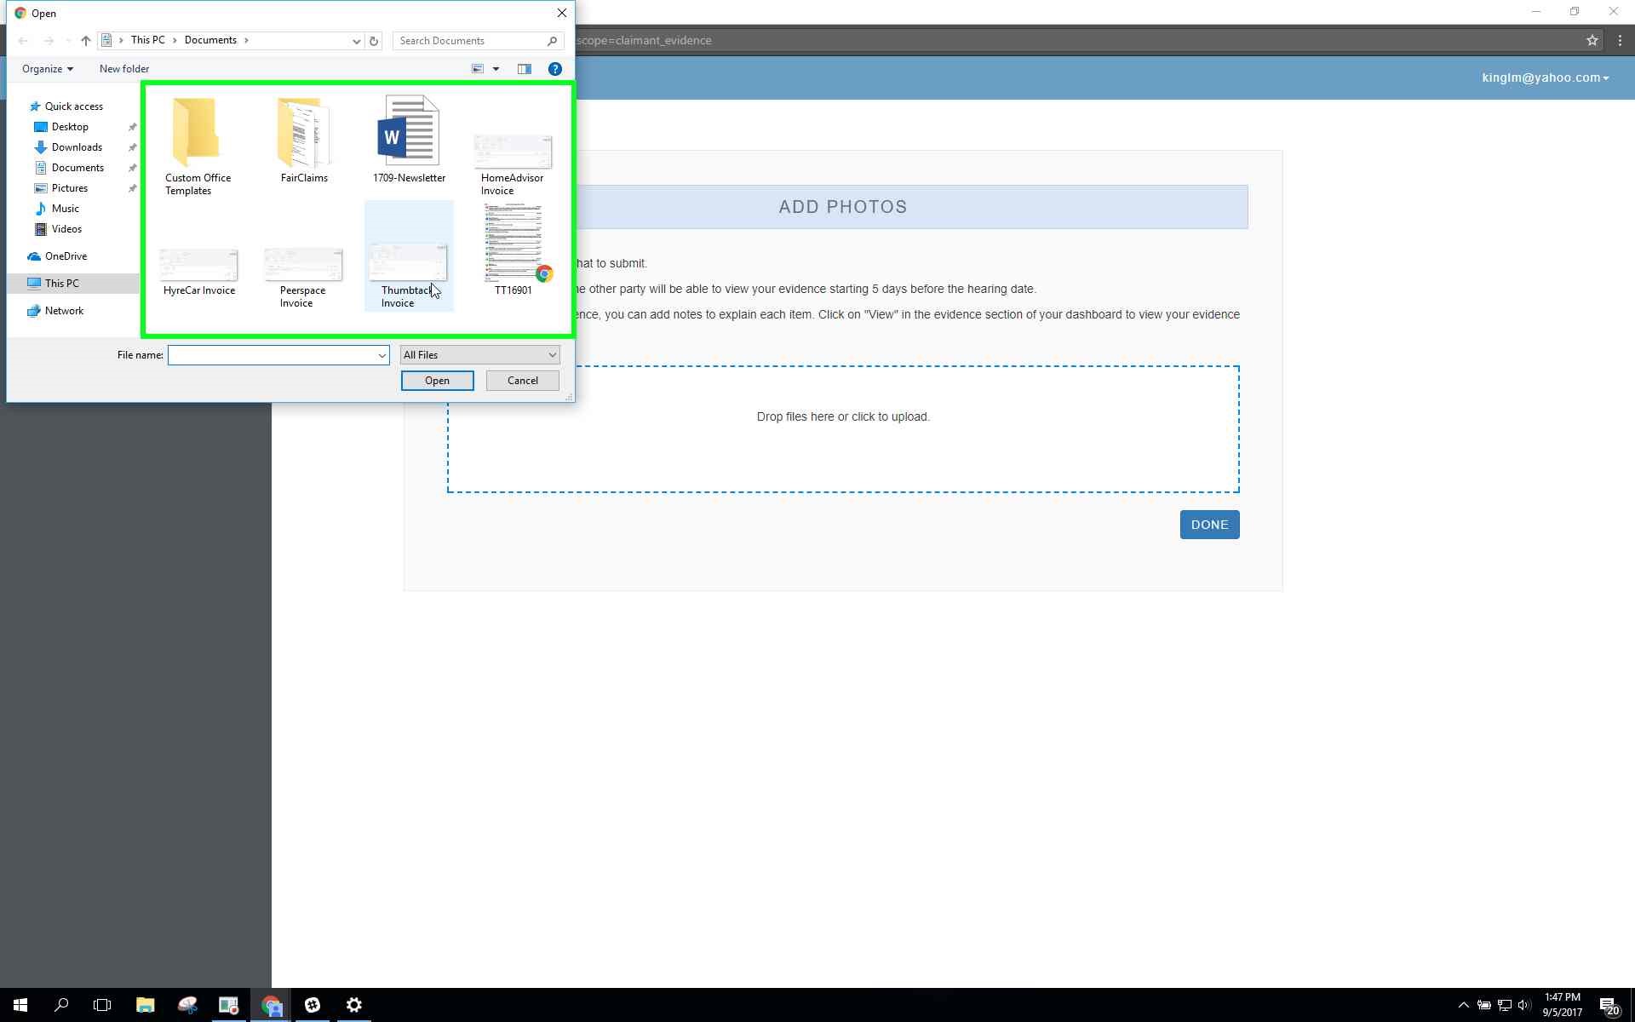Image resolution: width=1635 pixels, height=1022 pixels.
Task: Open the Organize menu
Action: click(x=48, y=69)
